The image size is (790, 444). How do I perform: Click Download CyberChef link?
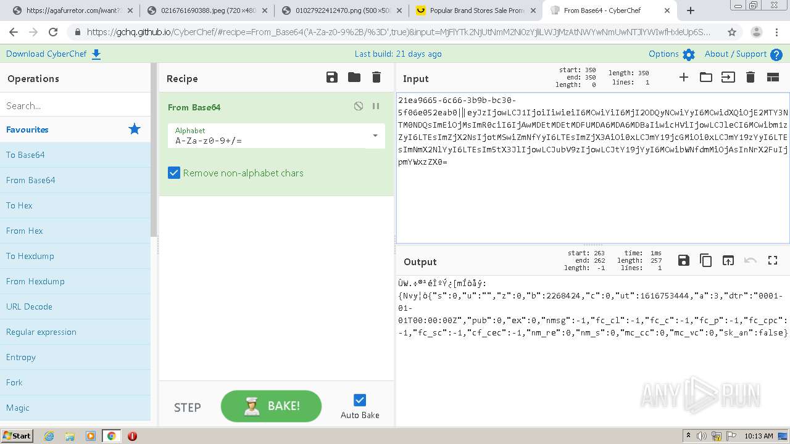(x=53, y=54)
